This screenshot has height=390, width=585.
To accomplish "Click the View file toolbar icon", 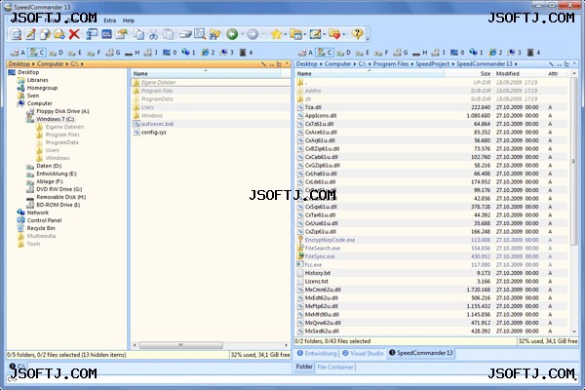I will tap(16, 34).
